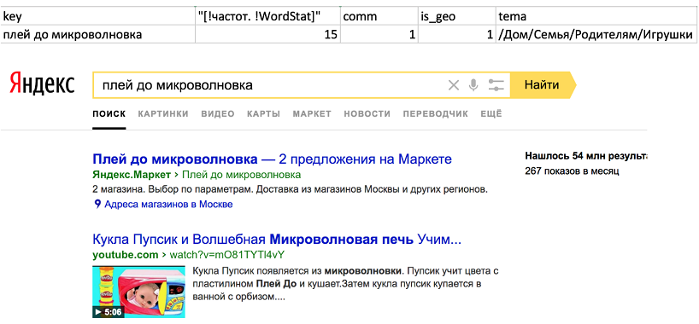Select the cell with value 15
This screenshot has height=324, width=699.
pos(267,34)
